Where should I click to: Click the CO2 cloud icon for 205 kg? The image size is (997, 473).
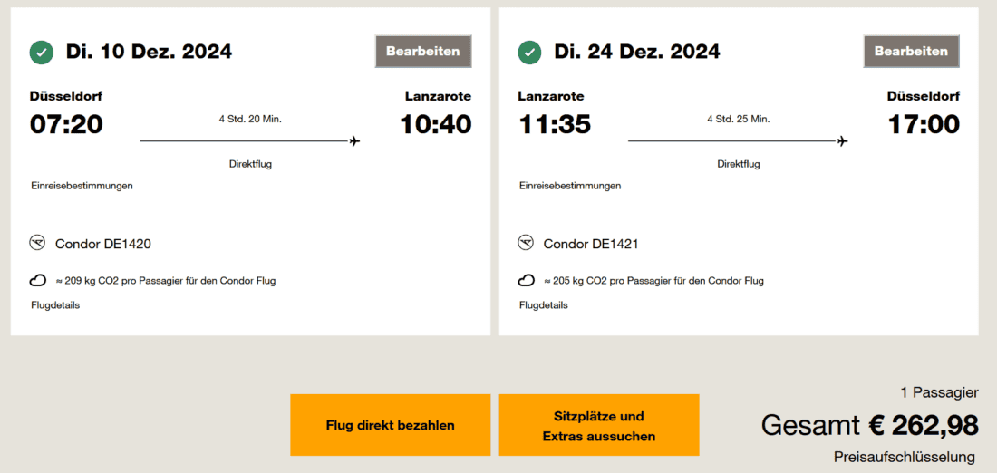click(x=526, y=281)
